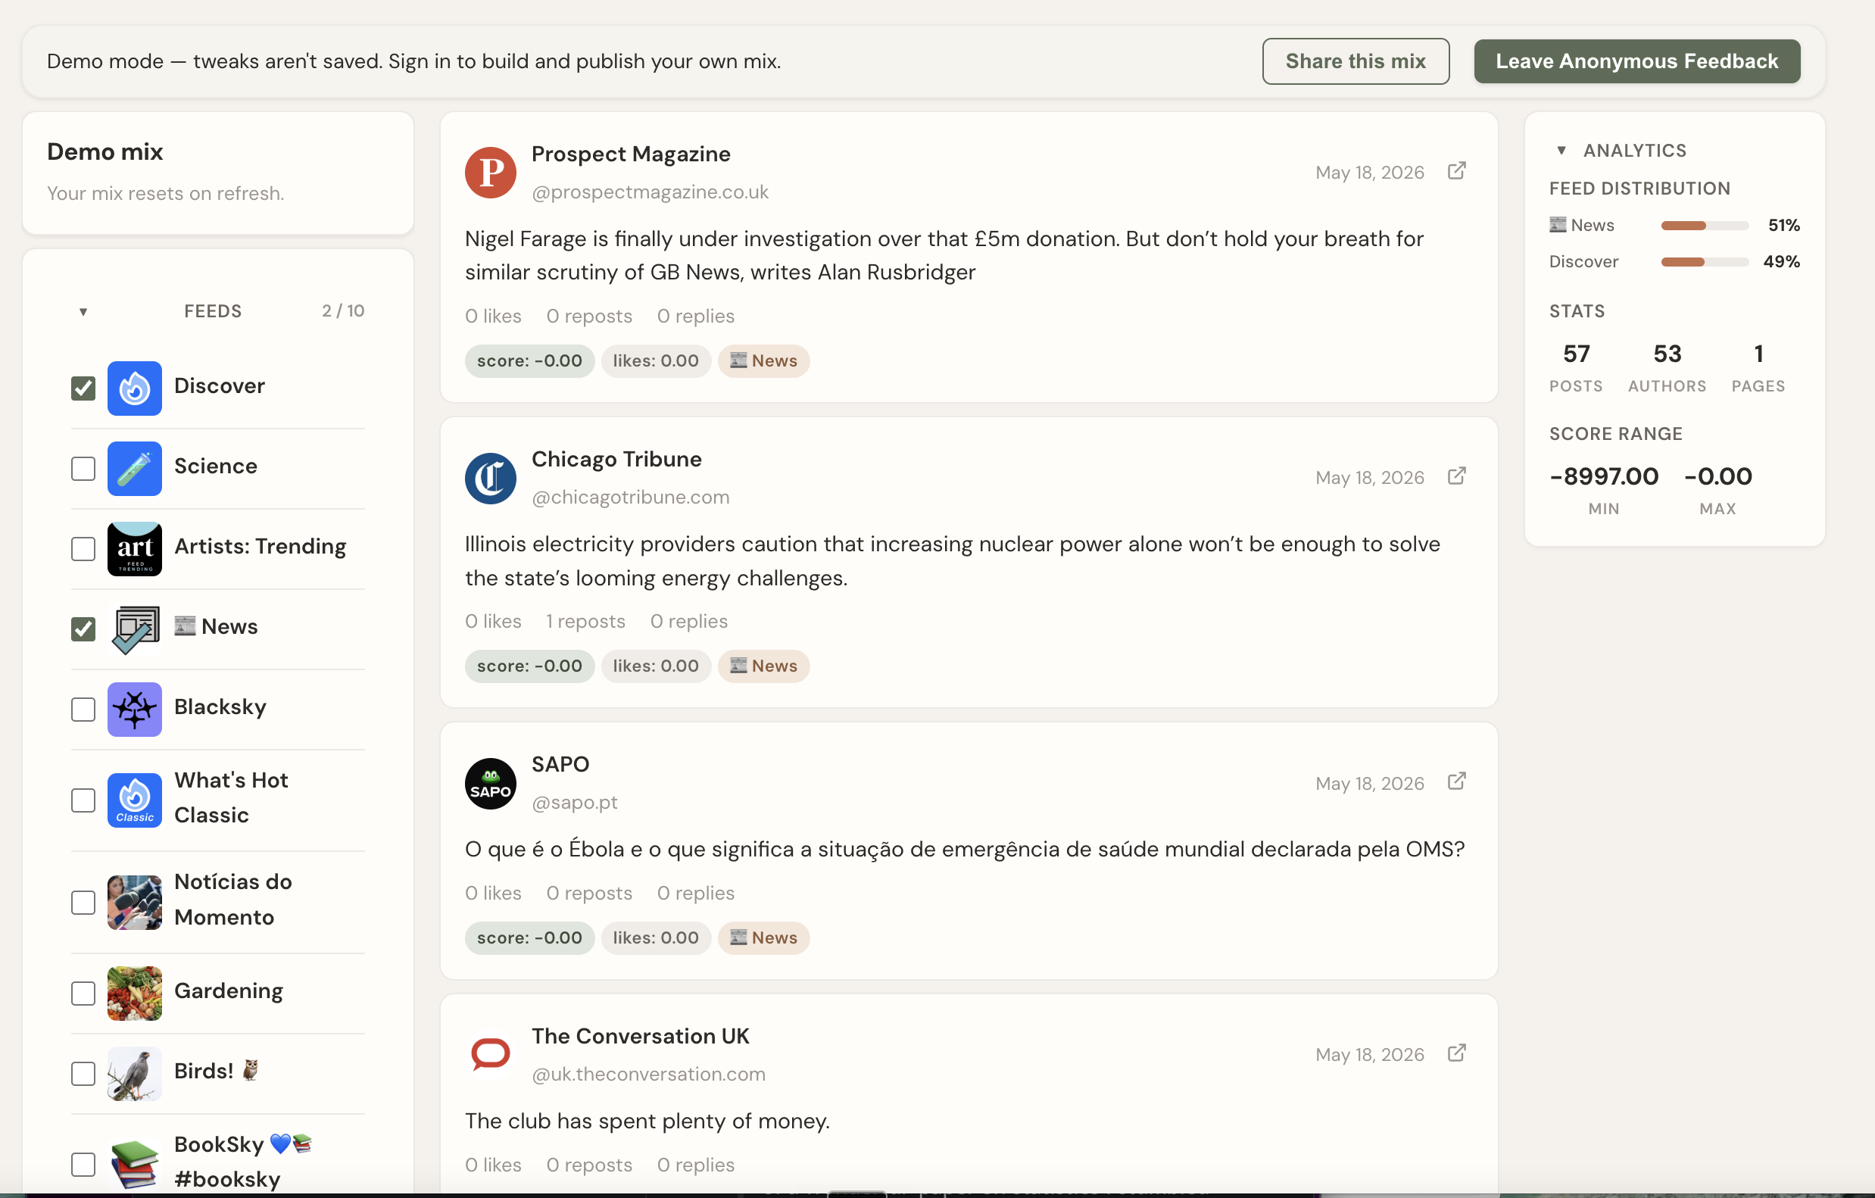The width and height of the screenshot is (1875, 1198).
Task: Enable the Notícias do Momento checkbox
Action: (83, 902)
